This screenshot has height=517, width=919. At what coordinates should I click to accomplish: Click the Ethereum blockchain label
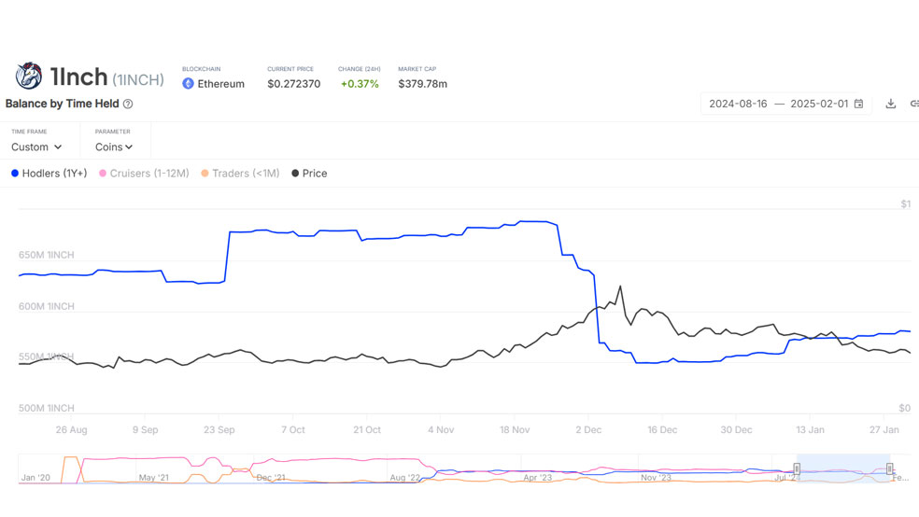[x=221, y=84]
